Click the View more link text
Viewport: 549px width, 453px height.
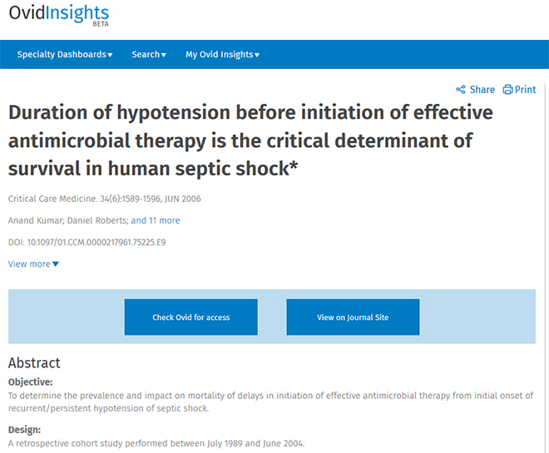tap(29, 264)
